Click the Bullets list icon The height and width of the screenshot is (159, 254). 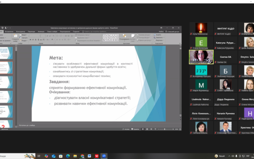click(x=57, y=36)
